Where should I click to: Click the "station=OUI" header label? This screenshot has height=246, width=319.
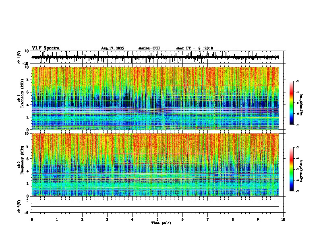point(149,48)
